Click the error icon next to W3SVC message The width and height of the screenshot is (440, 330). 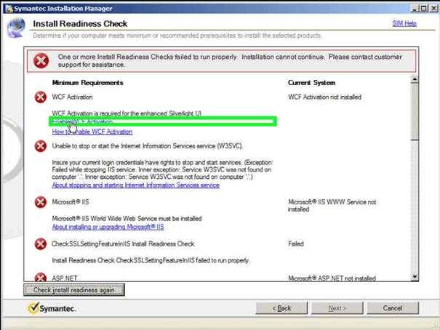(x=41, y=146)
